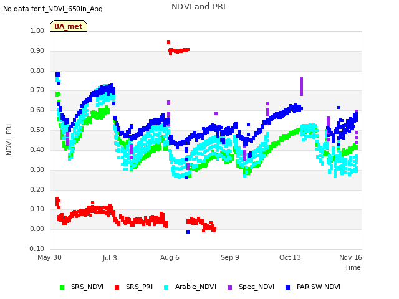Click the 0.80 y-axis tick label
399x299 pixels.
click(37, 70)
